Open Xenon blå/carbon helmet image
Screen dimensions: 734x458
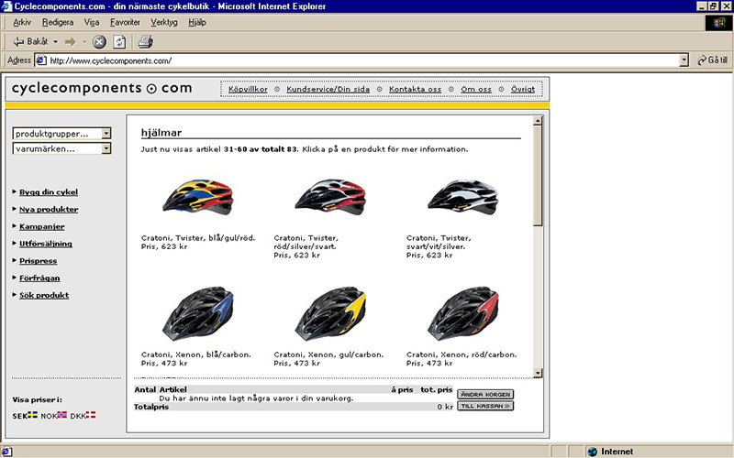(x=197, y=313)
